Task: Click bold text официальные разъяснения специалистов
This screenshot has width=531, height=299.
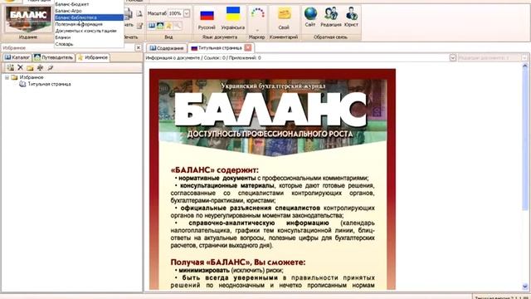Action: tap(251, 208)
